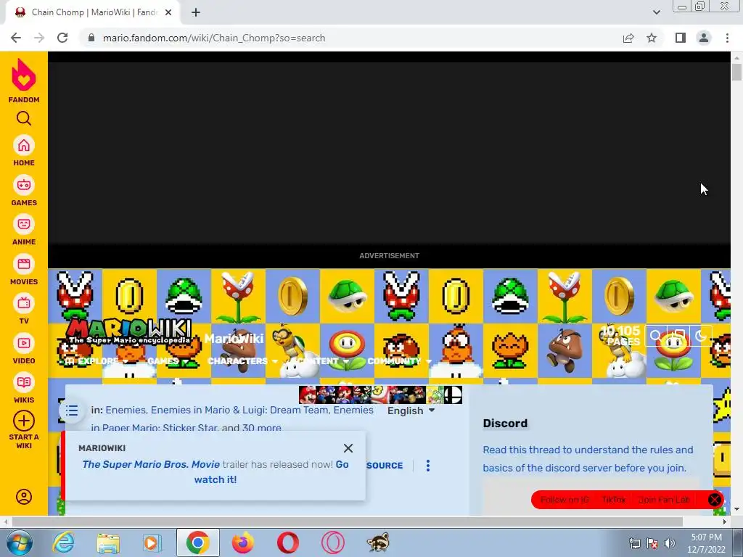The width and height of the screenshot is (743, 557).
Task: Open the TV section in sidebar
Action: click(24, 309)
